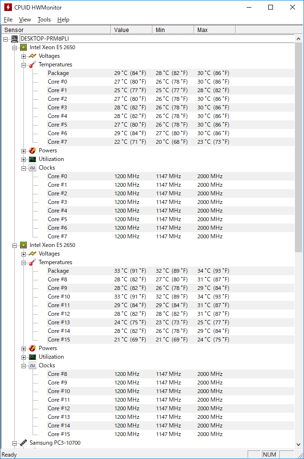
Task: Click the Sensor column header
Action: coord(56,30)
